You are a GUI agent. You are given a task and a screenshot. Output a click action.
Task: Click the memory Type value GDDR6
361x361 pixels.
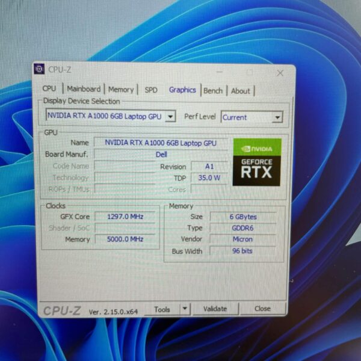[x=242, y=228]
